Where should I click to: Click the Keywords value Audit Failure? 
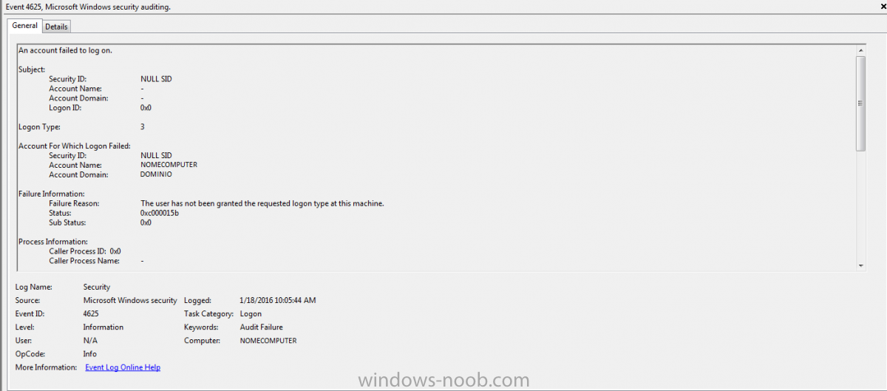262,327
